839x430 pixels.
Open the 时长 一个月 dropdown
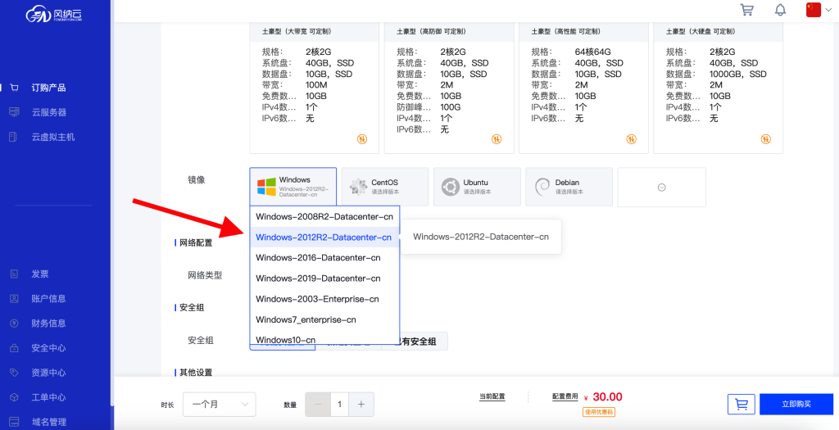point(220,405)
